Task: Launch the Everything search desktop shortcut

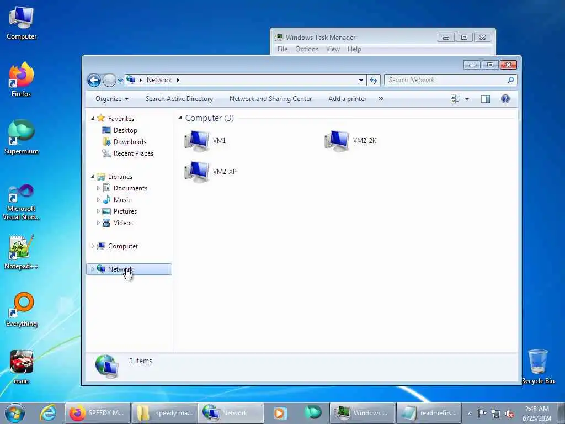Action: click(x=22, y=309)
